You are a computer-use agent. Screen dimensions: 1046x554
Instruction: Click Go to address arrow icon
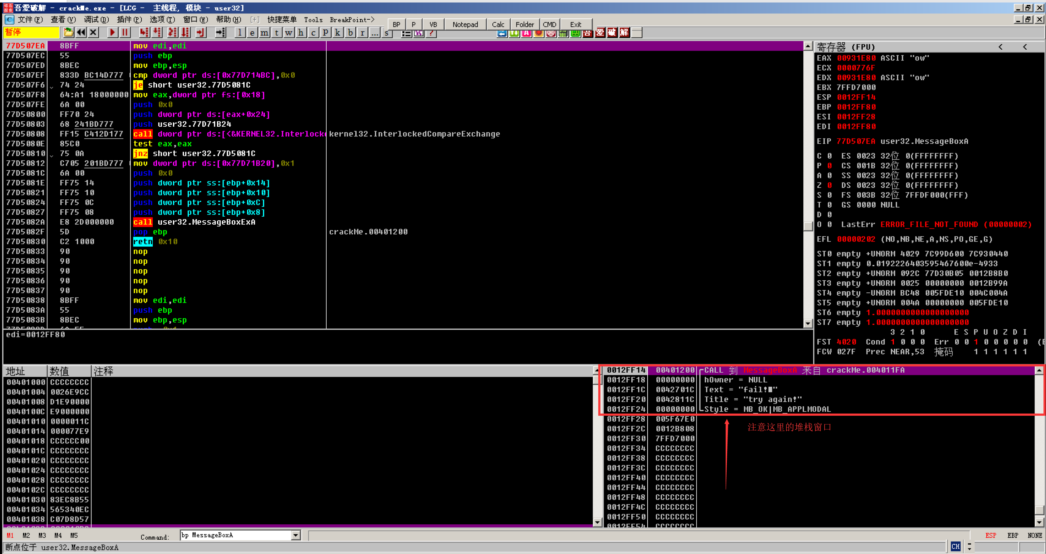click(220, 32)
